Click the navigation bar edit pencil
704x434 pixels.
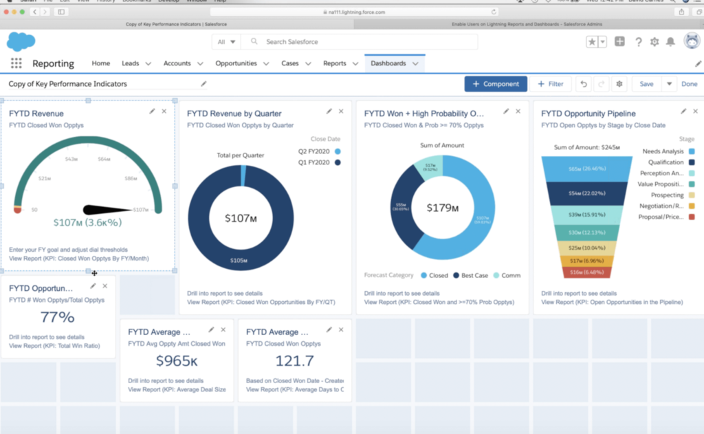(698, 64)
